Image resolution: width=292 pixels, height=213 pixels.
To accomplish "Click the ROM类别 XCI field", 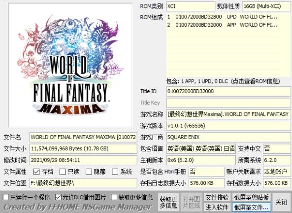I will 191,6.
